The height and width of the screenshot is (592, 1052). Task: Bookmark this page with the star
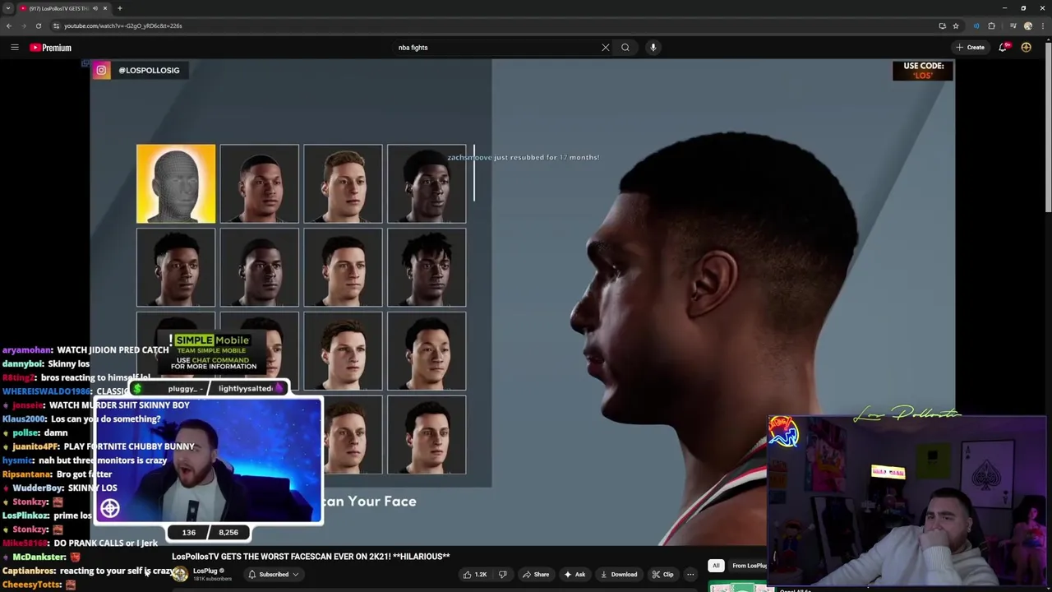point(956,25)
